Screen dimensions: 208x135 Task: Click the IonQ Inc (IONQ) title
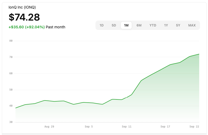[x=22, y=7]
